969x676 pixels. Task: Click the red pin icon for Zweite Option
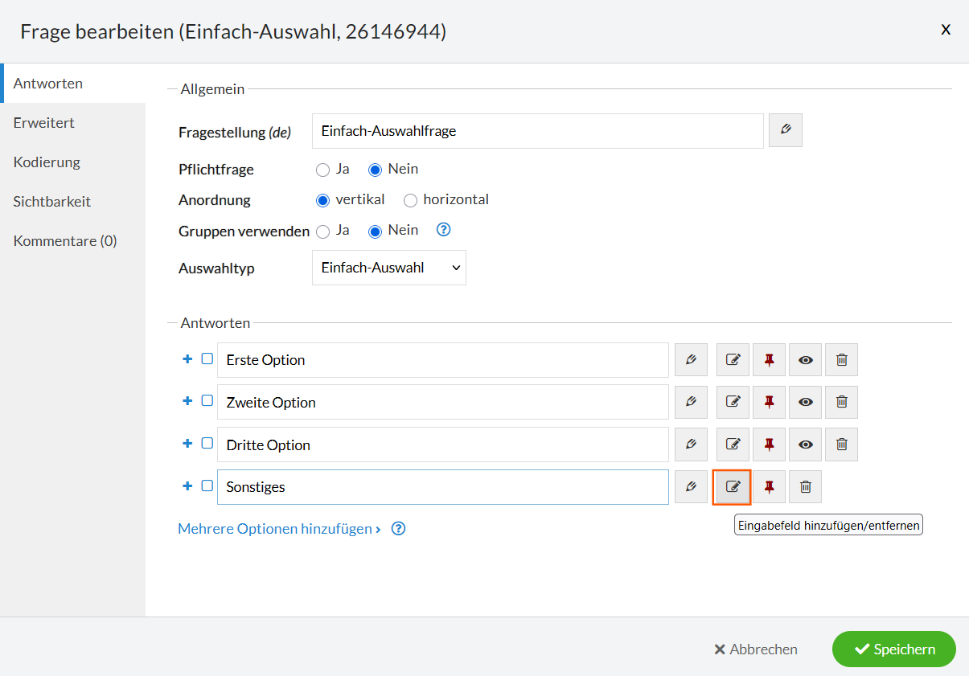[769, 402]
